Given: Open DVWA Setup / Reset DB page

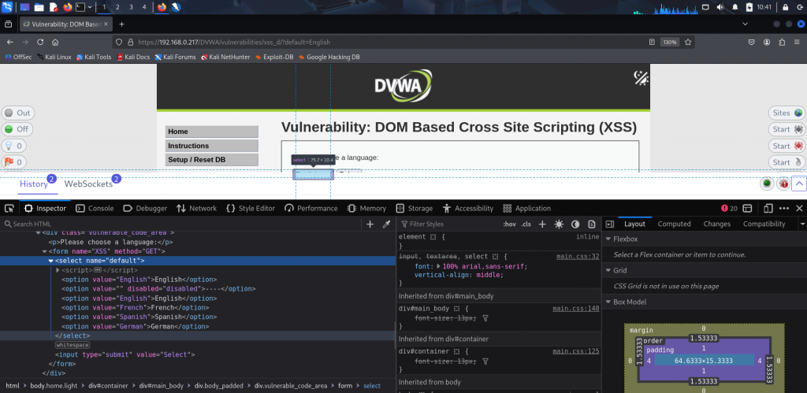Looking at the screenshot, I should [211, 160].
